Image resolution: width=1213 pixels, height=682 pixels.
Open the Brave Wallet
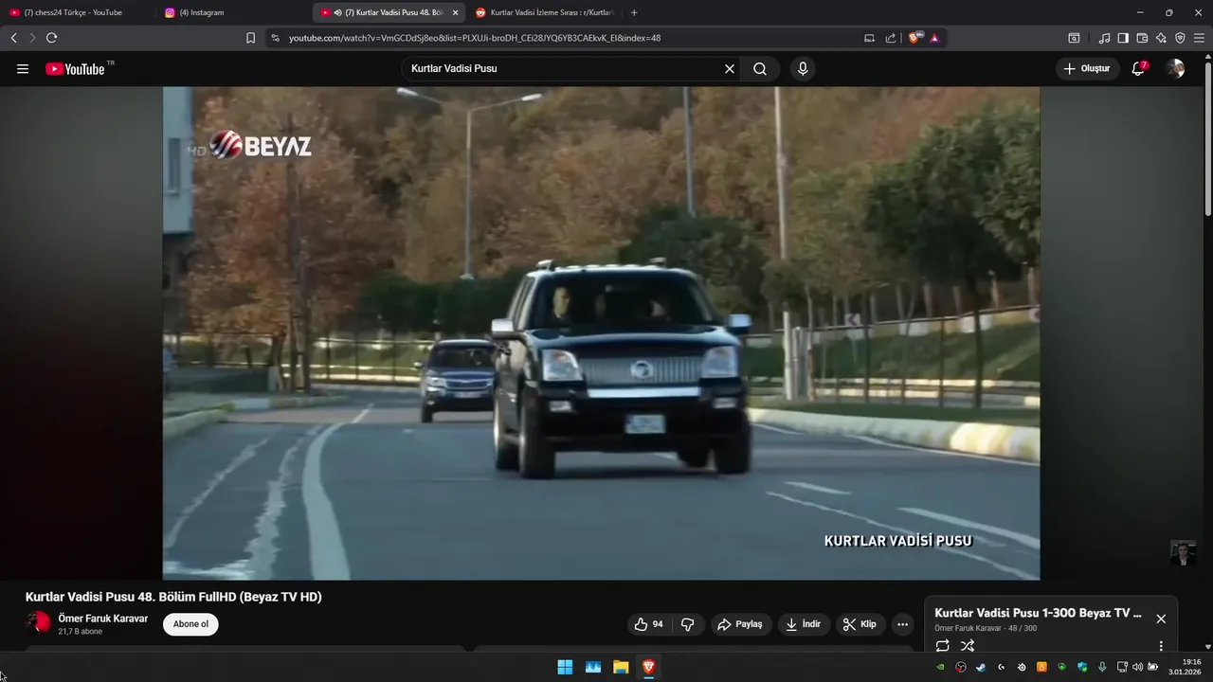[1142, 38]
